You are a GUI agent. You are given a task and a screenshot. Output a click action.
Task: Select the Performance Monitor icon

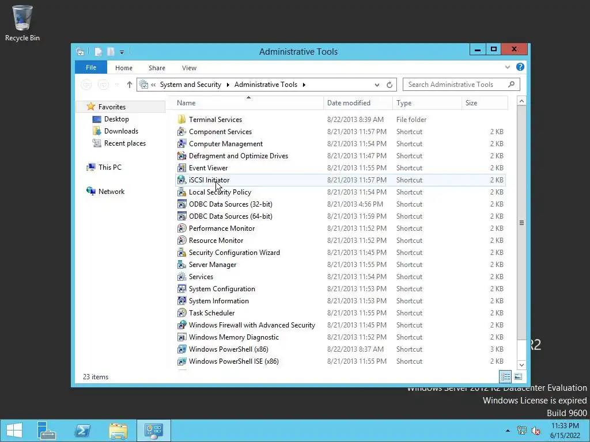pos(181,228)
